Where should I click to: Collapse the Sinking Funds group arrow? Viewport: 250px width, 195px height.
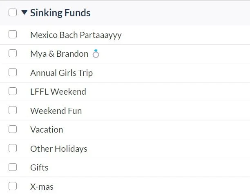tap(25, 13)
